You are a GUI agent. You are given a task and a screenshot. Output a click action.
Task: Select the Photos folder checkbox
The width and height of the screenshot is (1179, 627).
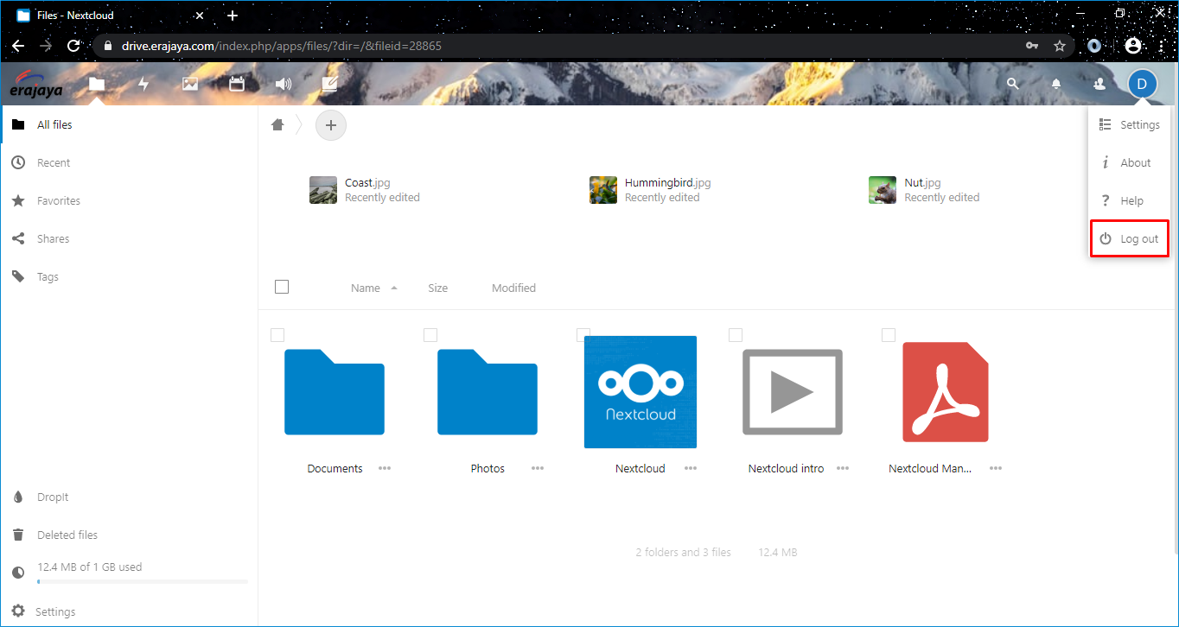[x=430, y=335]
